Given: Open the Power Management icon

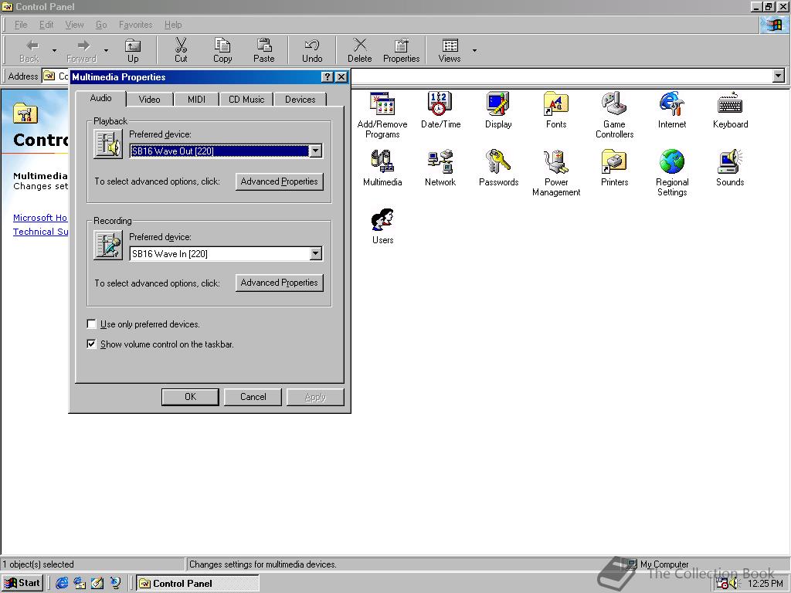Looking at the screenshot, I should (556, 173).
